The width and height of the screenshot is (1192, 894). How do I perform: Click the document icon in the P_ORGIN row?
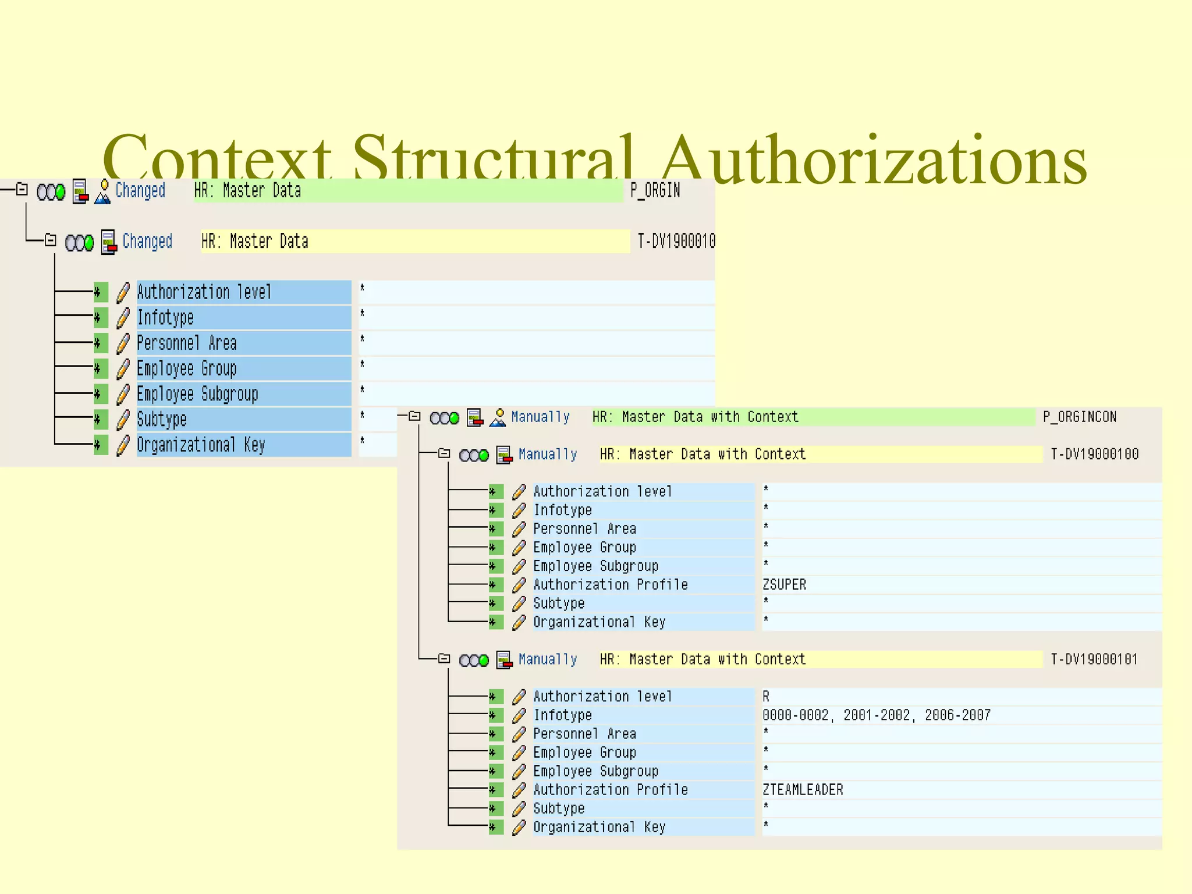80,191
